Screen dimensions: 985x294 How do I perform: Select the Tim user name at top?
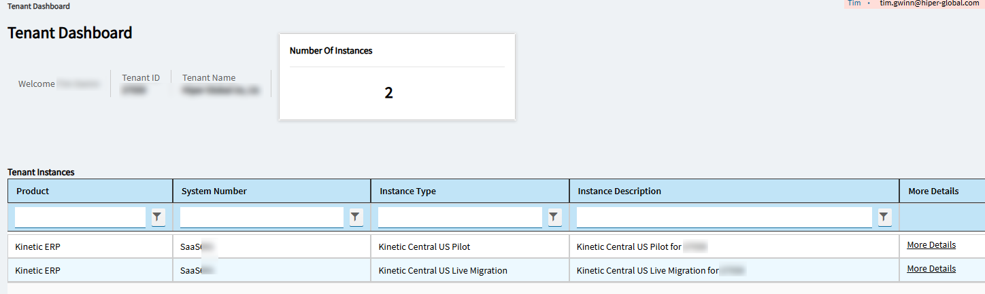pos(854,3)
